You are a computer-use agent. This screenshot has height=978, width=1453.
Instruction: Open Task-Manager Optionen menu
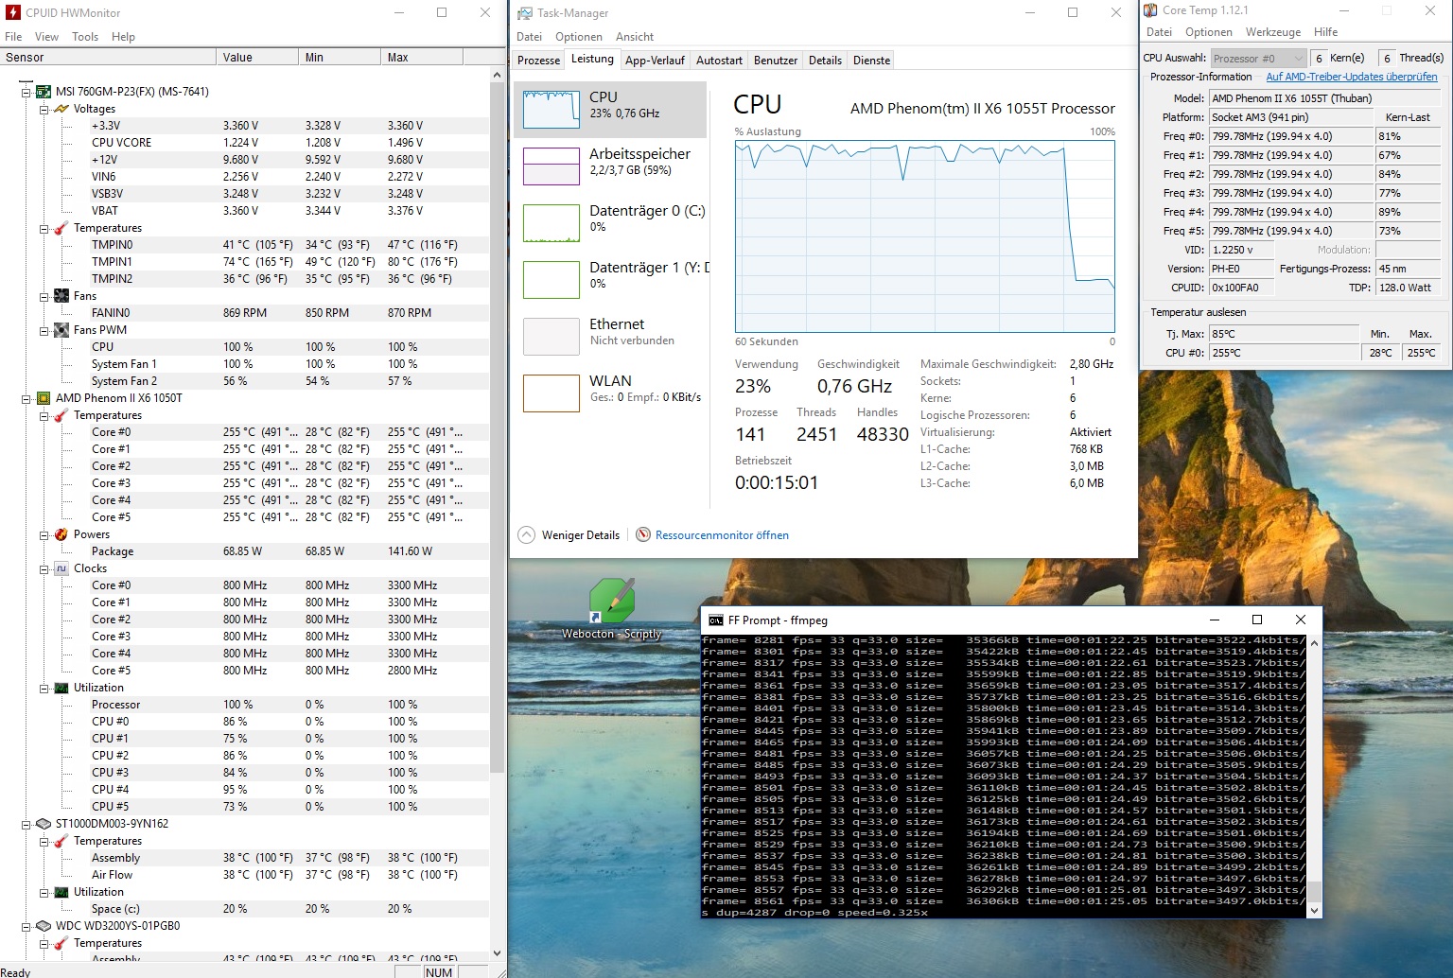click(x=579, y=37)
